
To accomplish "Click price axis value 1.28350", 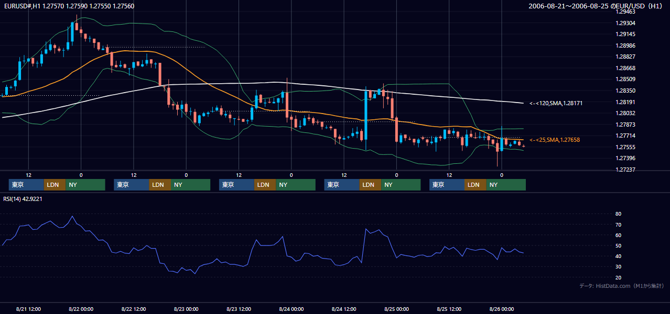I will (x=625, y=91).
